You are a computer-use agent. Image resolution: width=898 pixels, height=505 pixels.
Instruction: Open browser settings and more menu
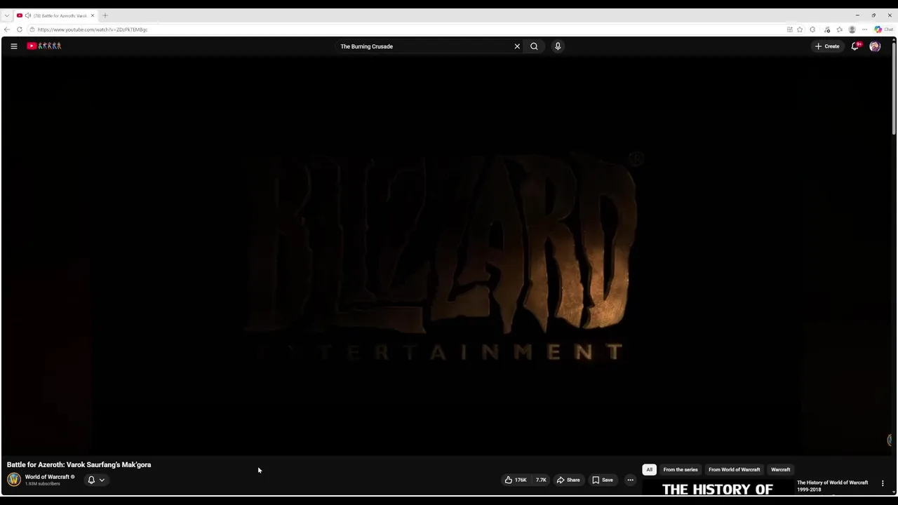click(864, 29)
